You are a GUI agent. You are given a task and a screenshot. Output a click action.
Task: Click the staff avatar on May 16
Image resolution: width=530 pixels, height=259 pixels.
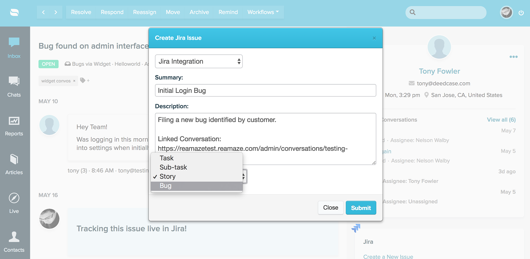click(x=49, y=219)
